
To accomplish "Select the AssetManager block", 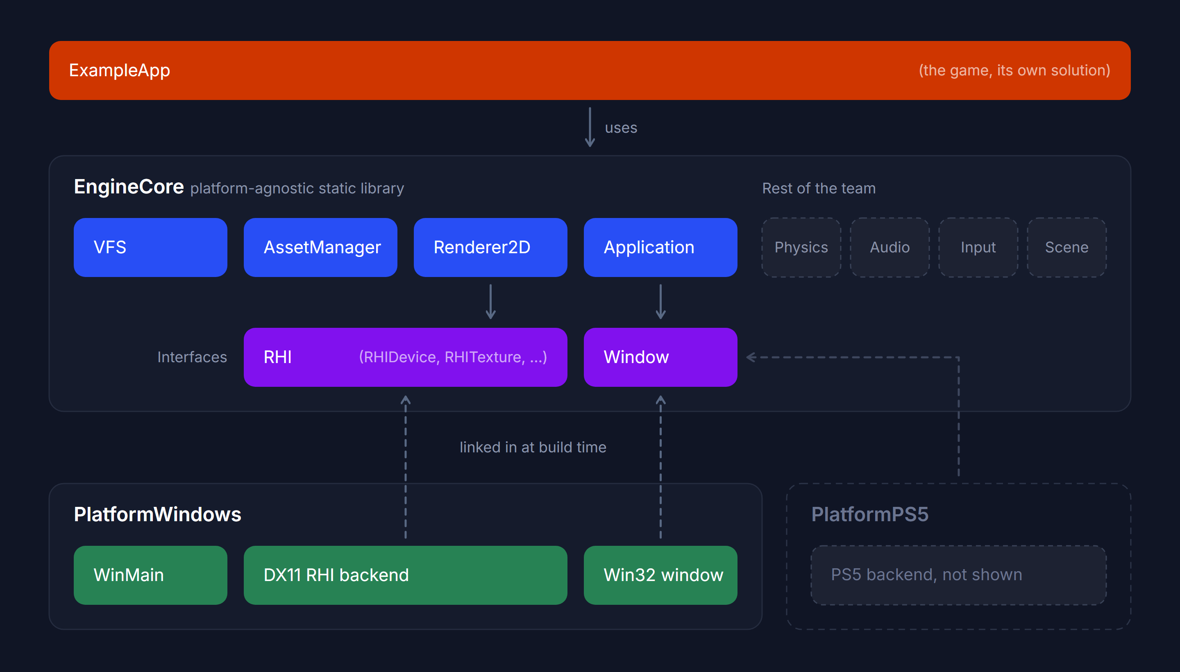I will [x=320, y=247].
